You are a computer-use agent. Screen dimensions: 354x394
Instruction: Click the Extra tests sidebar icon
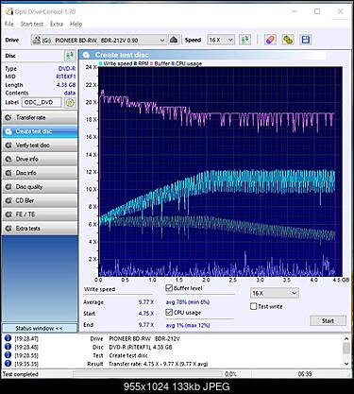point(8,229)
